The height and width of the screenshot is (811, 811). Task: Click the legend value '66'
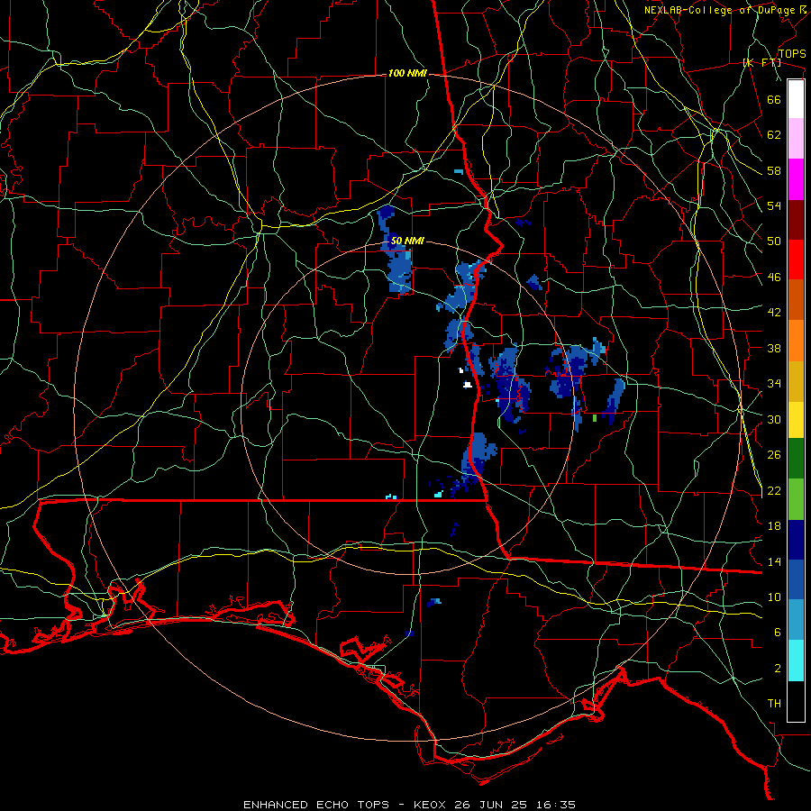pyautogui.click(x=774, y=99)
